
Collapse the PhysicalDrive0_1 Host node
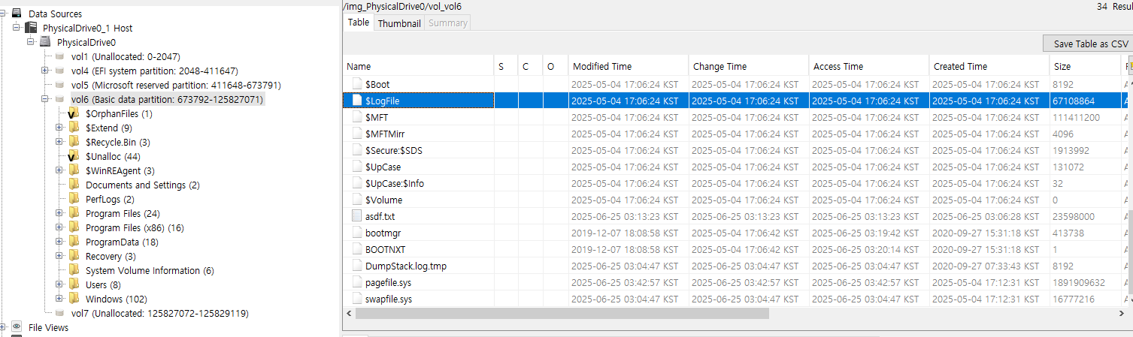(17, 28)
